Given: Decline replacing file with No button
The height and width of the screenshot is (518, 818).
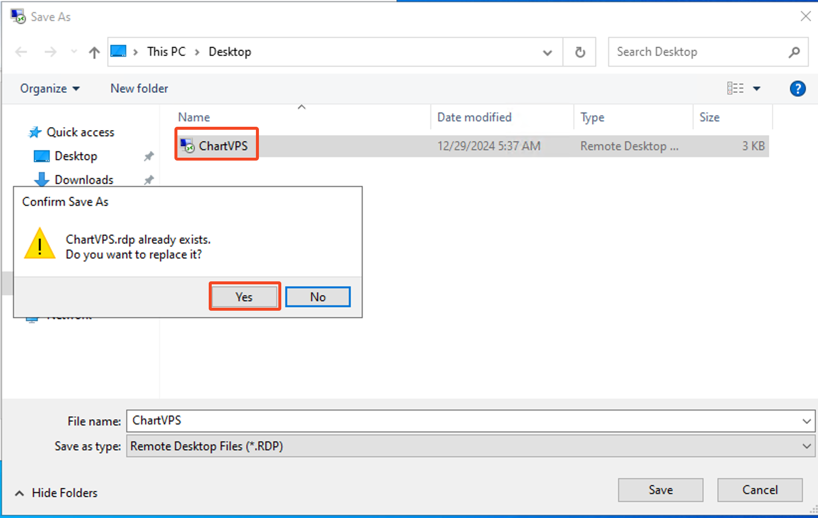Looking at the screenshot, I should [x=318, y=297].
